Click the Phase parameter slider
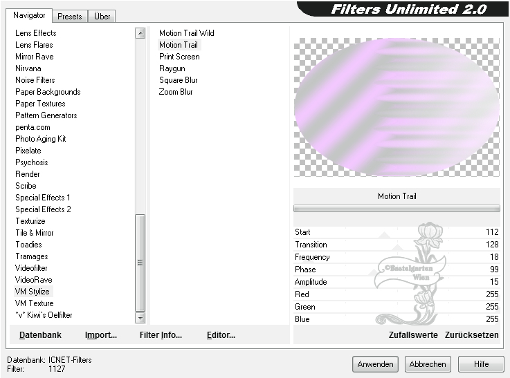 point(397,270)
